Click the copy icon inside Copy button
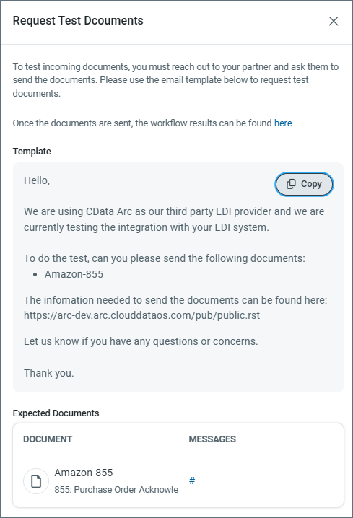Image resolution: width=353 pixels, height=518 pixels. (x=291, y=184)
